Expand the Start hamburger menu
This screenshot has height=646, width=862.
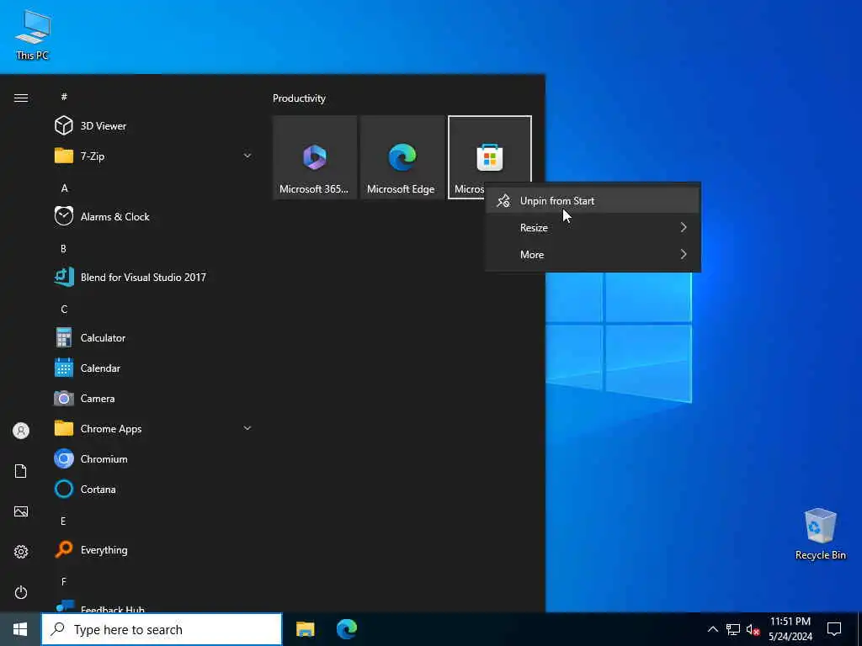(21, 98)
